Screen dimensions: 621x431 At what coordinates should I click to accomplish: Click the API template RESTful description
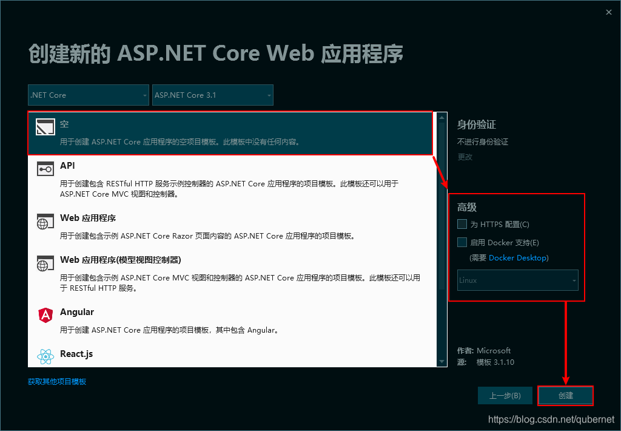tap(229, 189)
